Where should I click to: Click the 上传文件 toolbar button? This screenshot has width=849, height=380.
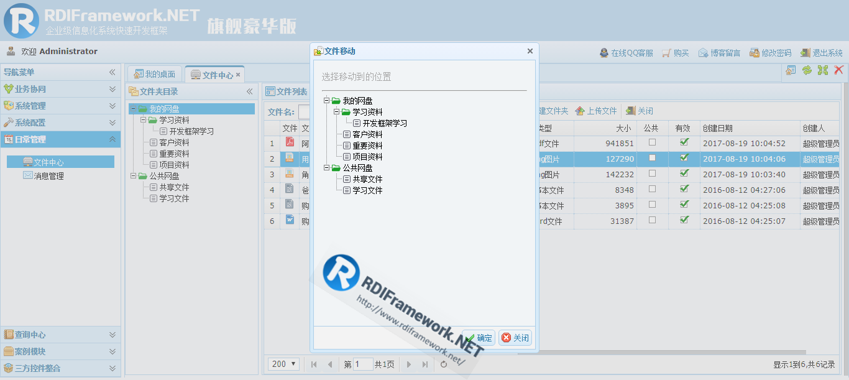tap(596, 111)
